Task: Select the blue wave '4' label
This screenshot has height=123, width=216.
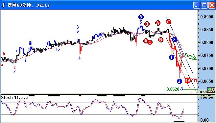Action: coord(80,58)
